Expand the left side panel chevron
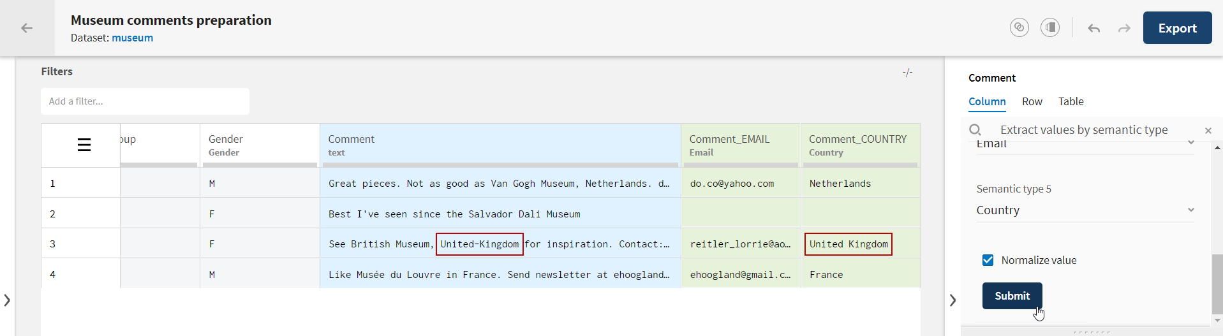Screen dimensions: 1223x336 pyautogui.click(x=7, y=300)
